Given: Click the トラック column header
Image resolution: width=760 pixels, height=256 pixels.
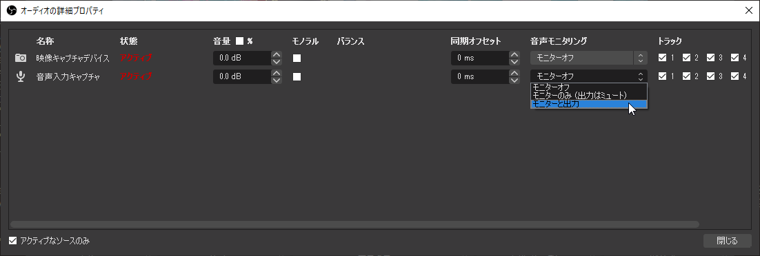Looking at the screenshot, I should tap(670, 41).
